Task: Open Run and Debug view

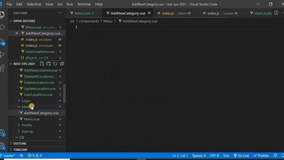Action: pos(2,55)
